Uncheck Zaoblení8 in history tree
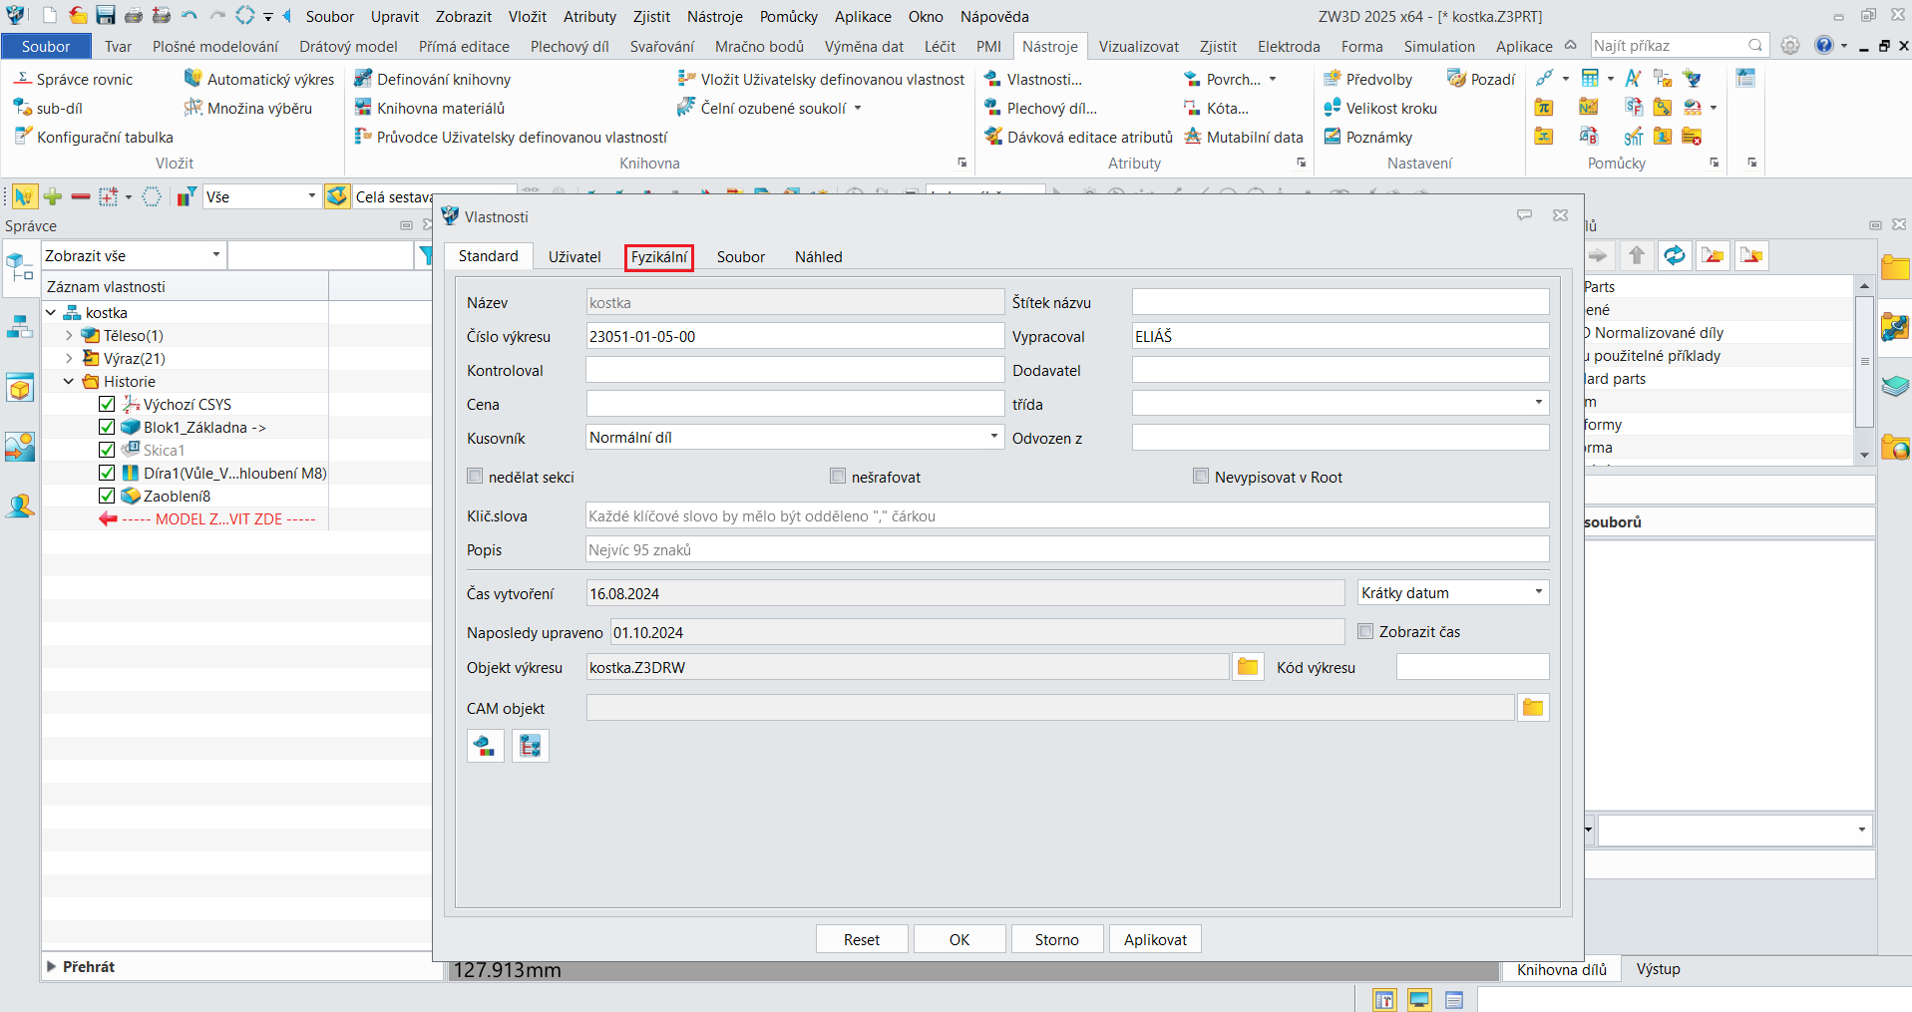The height and width of the screenshot is (1012, 1912). (107, 496)
